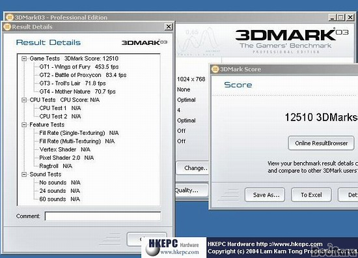
Task: Click the Quality... button in main window
Action: [x=192, y=190]
